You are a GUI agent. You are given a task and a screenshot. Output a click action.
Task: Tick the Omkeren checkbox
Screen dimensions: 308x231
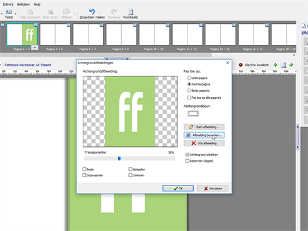click(130, 175)
